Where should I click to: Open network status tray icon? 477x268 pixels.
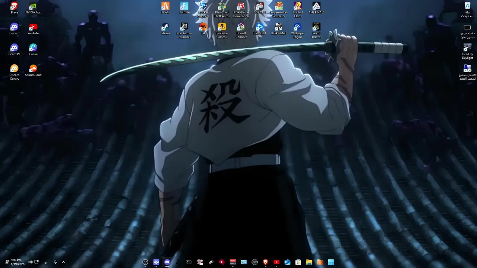(37, 262)
